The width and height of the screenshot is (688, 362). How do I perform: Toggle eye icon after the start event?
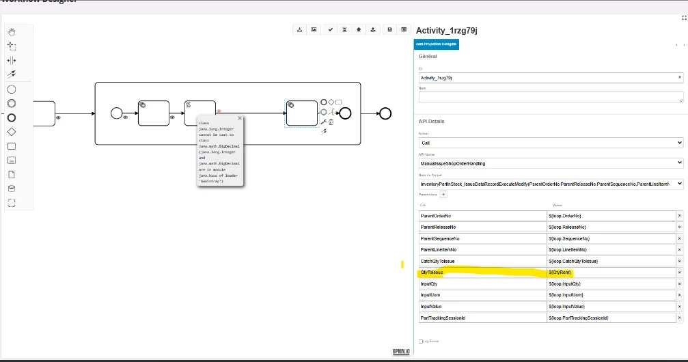126,117
